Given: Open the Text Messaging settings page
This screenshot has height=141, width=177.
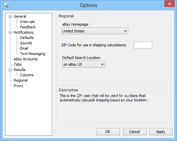Looking at the screenshot, I should pos(33,54).
